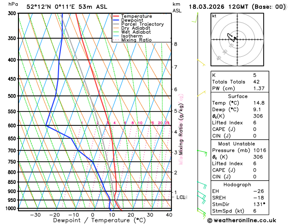Viewport: 290px width, 224px height.
Task: Click the 'StmDir' value 131°
Action: pyautogui.click(x=259, y=204)
